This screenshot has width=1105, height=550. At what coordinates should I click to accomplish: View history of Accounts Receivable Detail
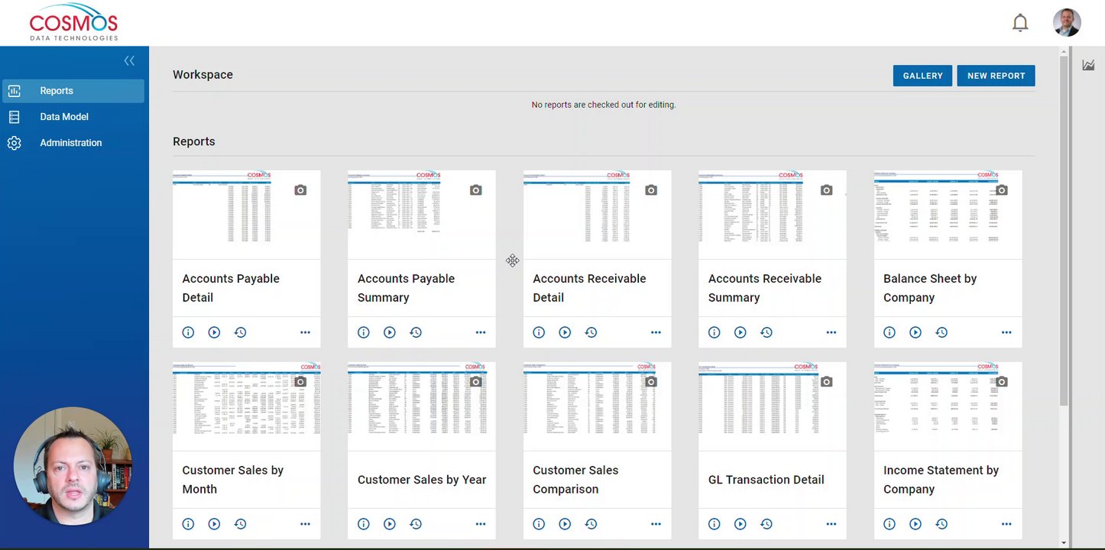591,332
